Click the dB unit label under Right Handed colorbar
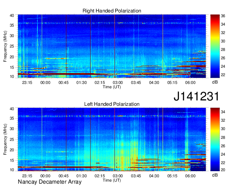 [x=215, y=82]
